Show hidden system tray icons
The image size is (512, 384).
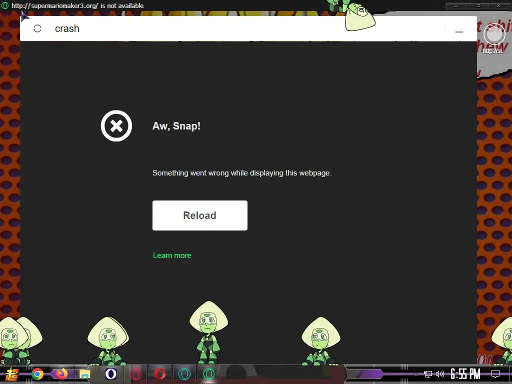415,374
